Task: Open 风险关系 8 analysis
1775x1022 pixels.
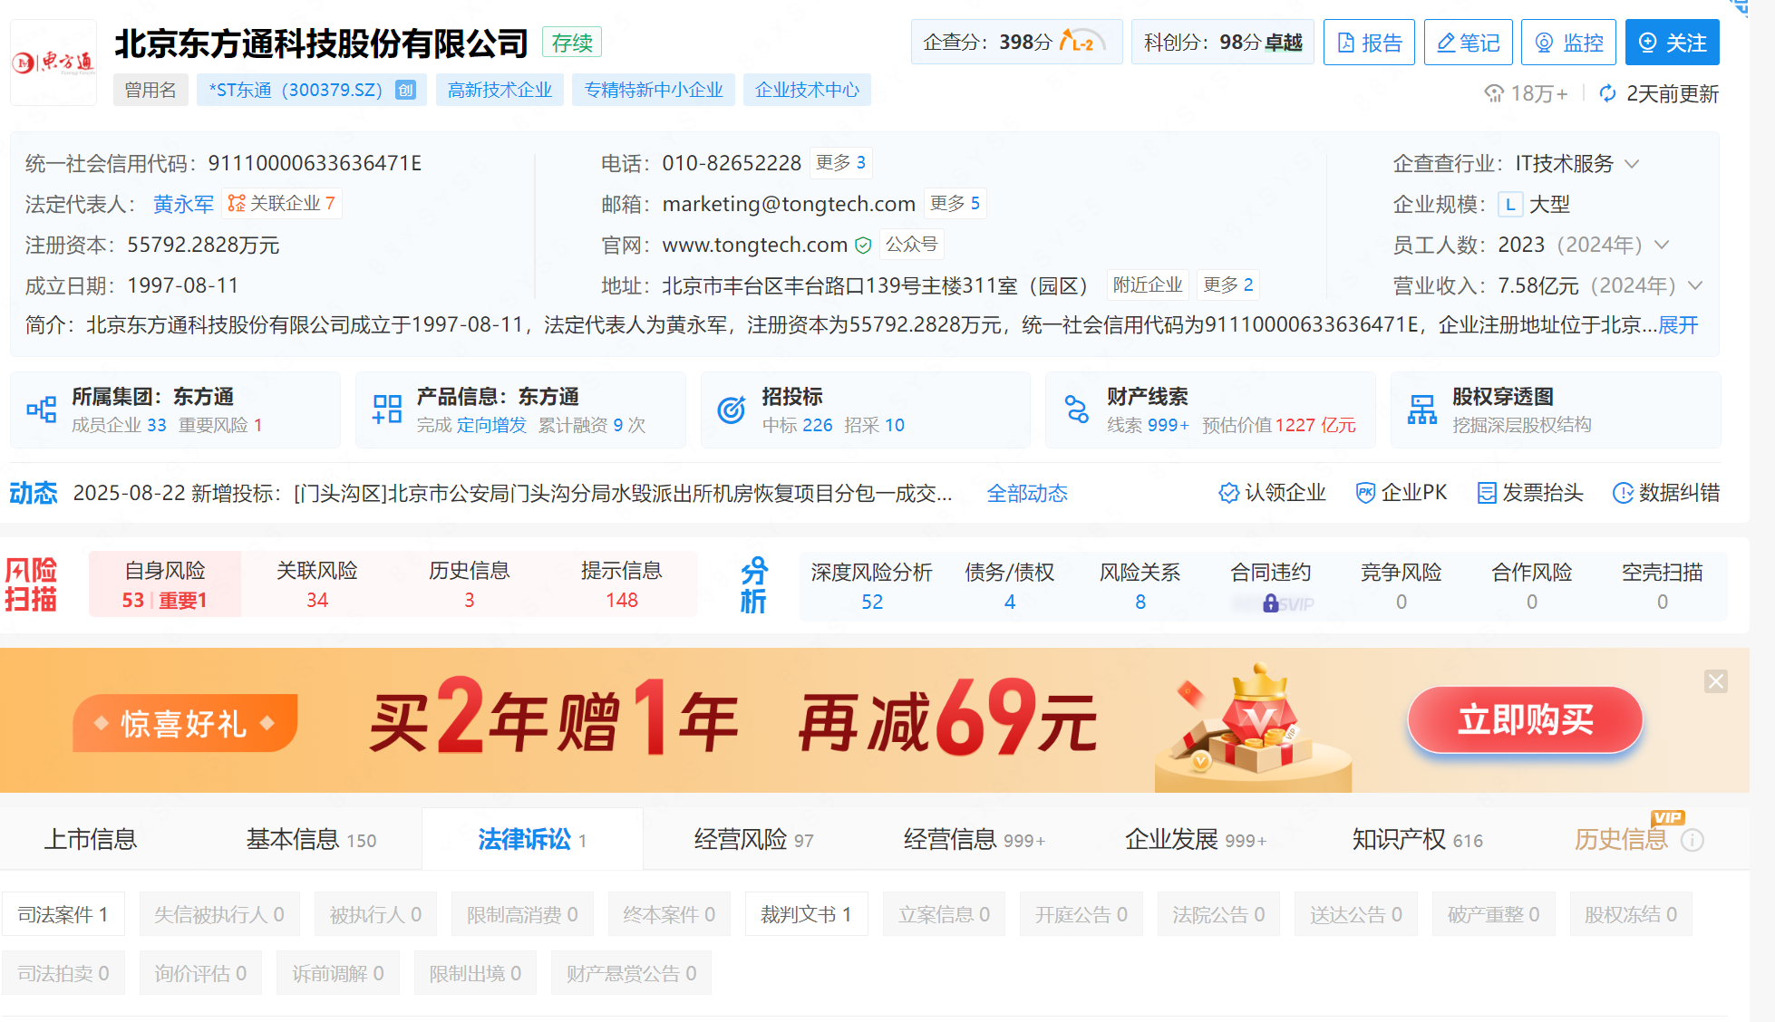Action: 1140,586
